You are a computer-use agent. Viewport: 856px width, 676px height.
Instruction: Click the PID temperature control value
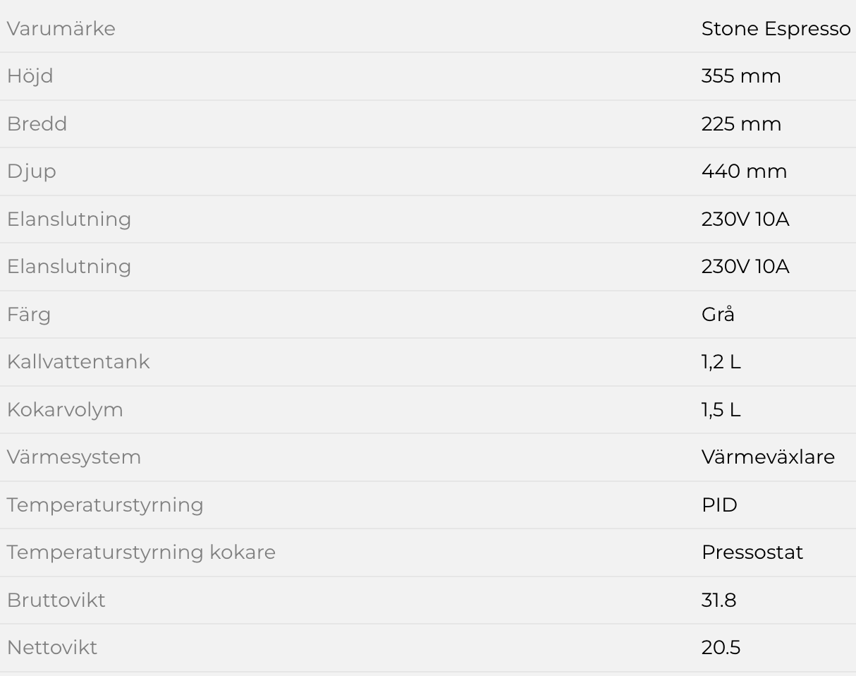pyautogui.click(x=719, y=505)
